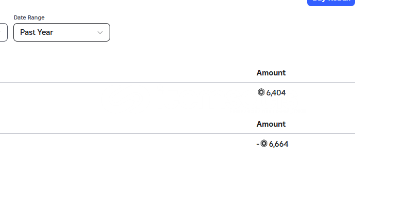This screenshot has height=198, width=408.
Task: Click the blue Buy Robux button
Action: point(331,2)
